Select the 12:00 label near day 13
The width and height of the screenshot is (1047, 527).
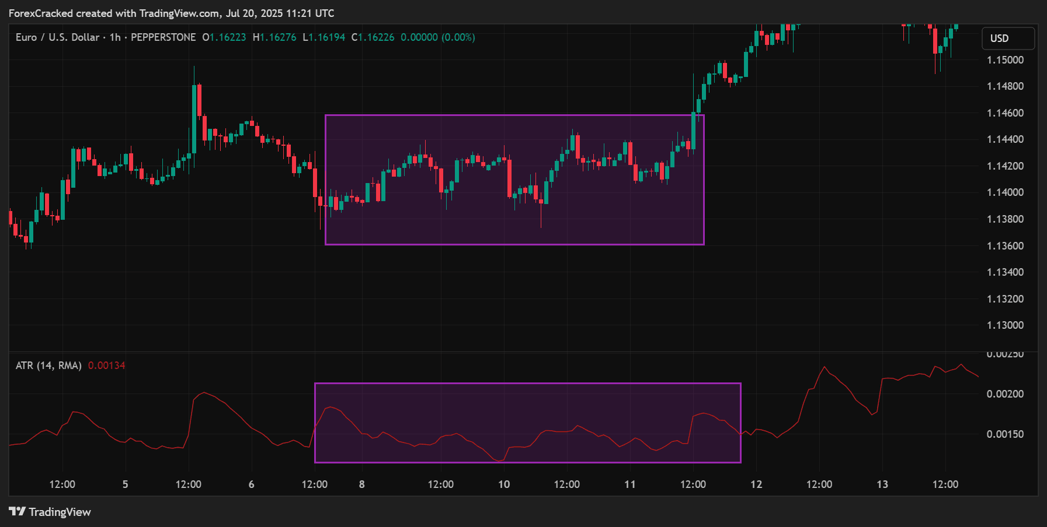(x=945, y=484)
